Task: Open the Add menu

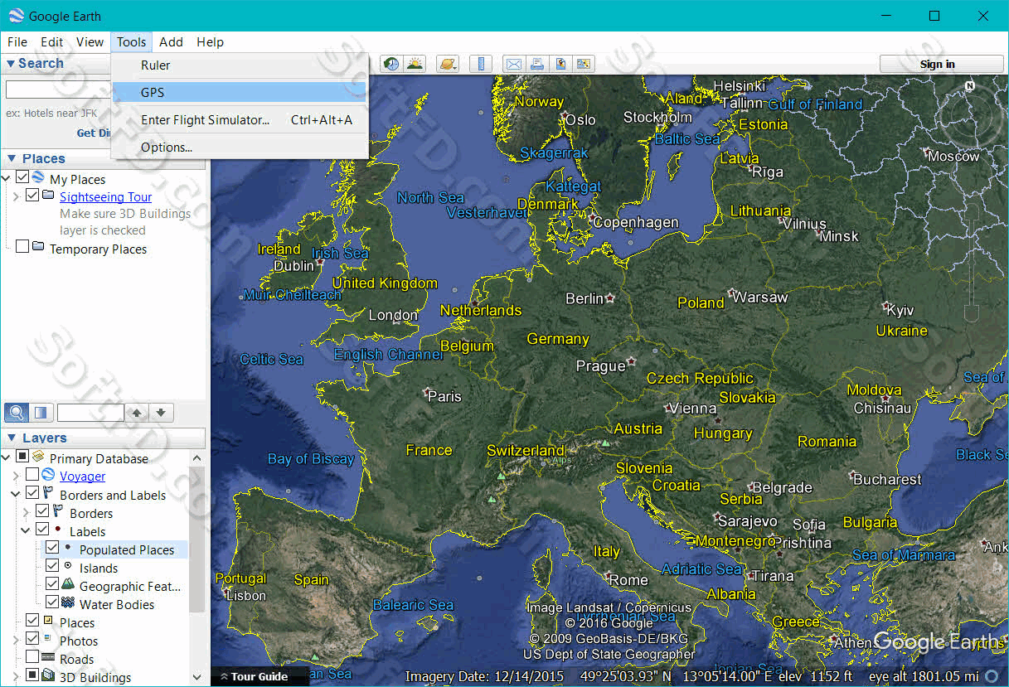Action: pyautogui.click(x=171, y=41)
